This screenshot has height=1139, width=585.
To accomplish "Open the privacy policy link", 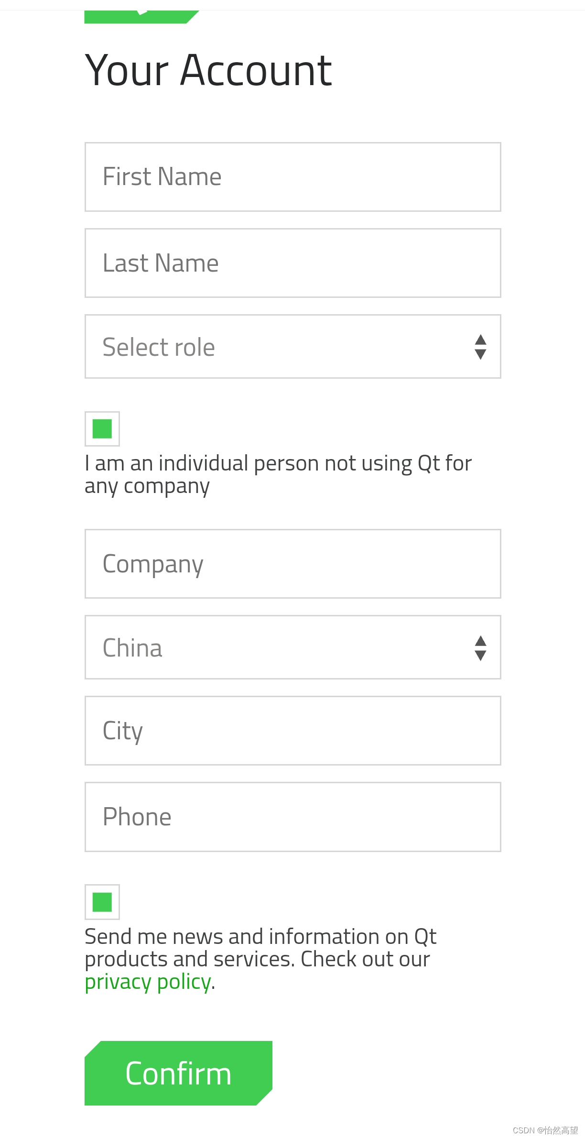I will point(148,981).
